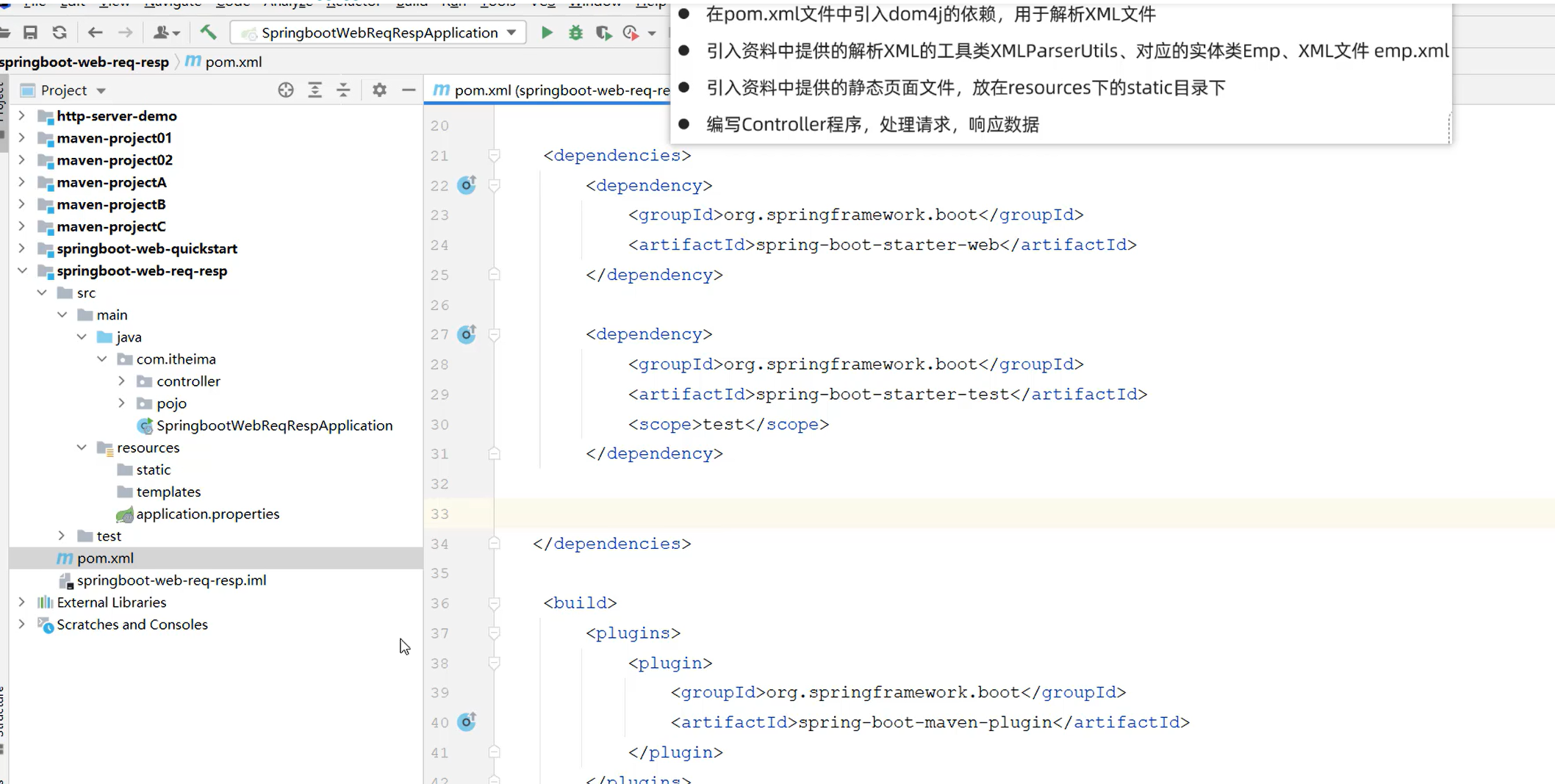The width and height of the screenshot is (1555, 784).
Task: Click the Synchronize refresh toolbar icon
Action: [60, 32]
